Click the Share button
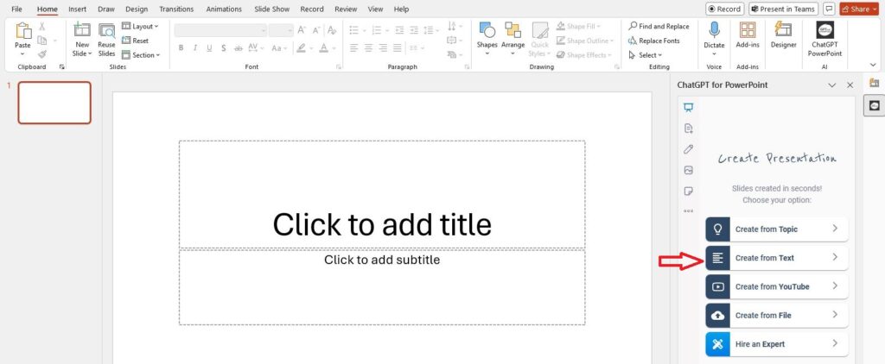This screenshot has height=364, width=885. (861, 9)
